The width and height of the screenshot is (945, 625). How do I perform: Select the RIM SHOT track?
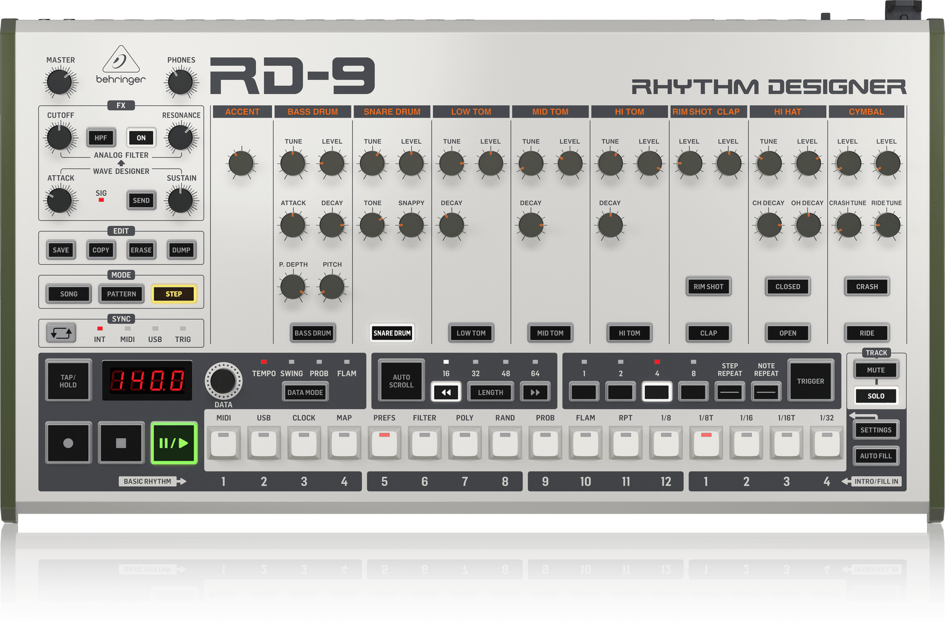(708, 287)
